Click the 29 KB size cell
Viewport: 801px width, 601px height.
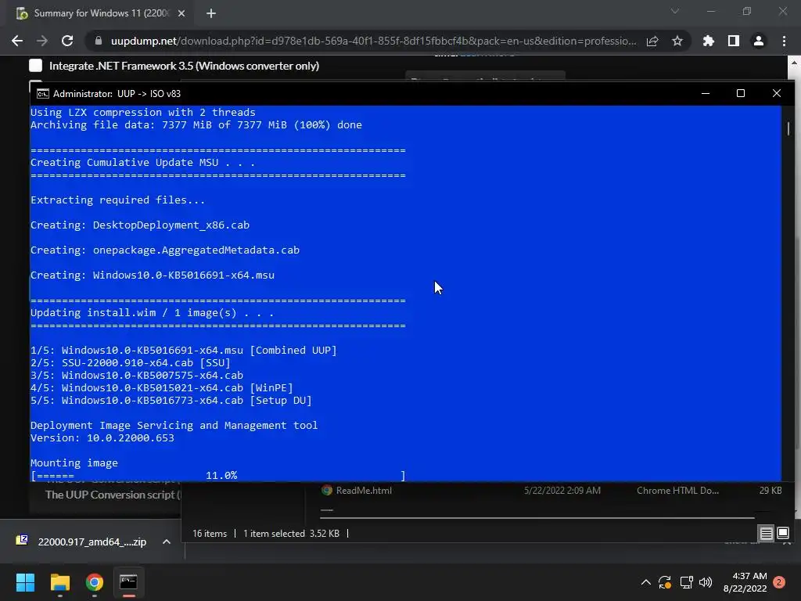pyautogui.click(x=770, y=491)
